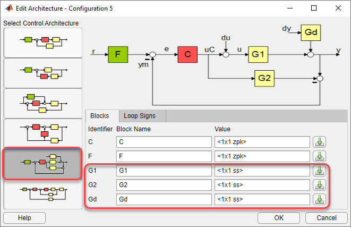This screenshot has width=351, height=227.
Task: Select the sixth architecture at list bottom
Action: [43, 195]
